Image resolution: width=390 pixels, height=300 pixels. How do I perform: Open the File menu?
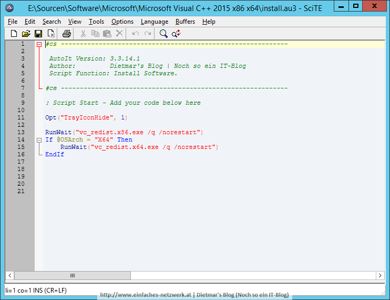13,22
